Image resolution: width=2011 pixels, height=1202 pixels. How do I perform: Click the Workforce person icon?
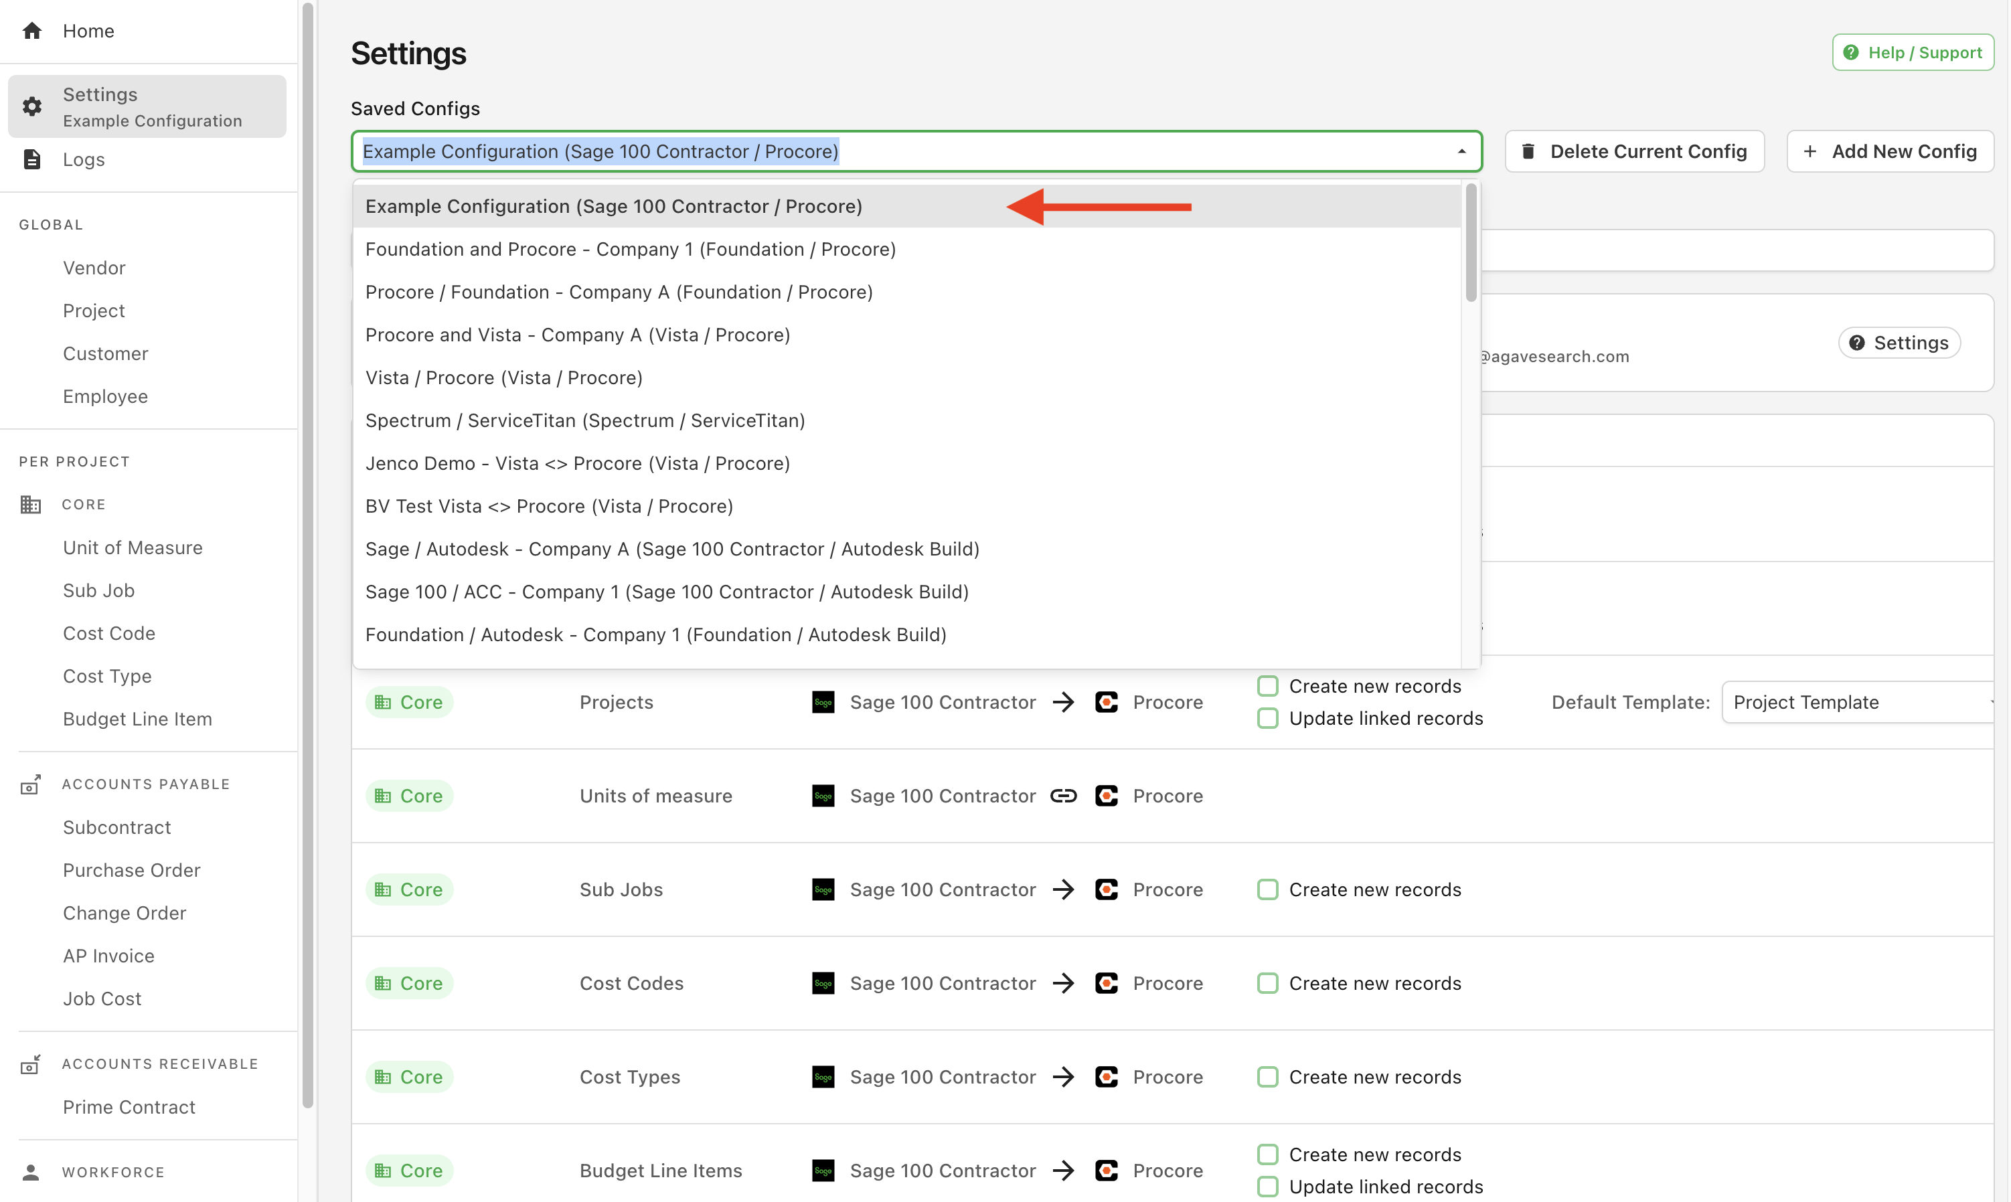tap(31, 1172)
